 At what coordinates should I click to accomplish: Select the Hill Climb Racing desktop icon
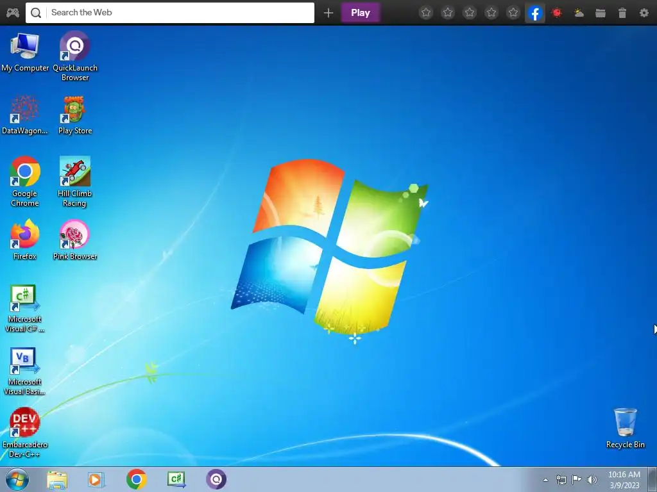coord(74,181)
